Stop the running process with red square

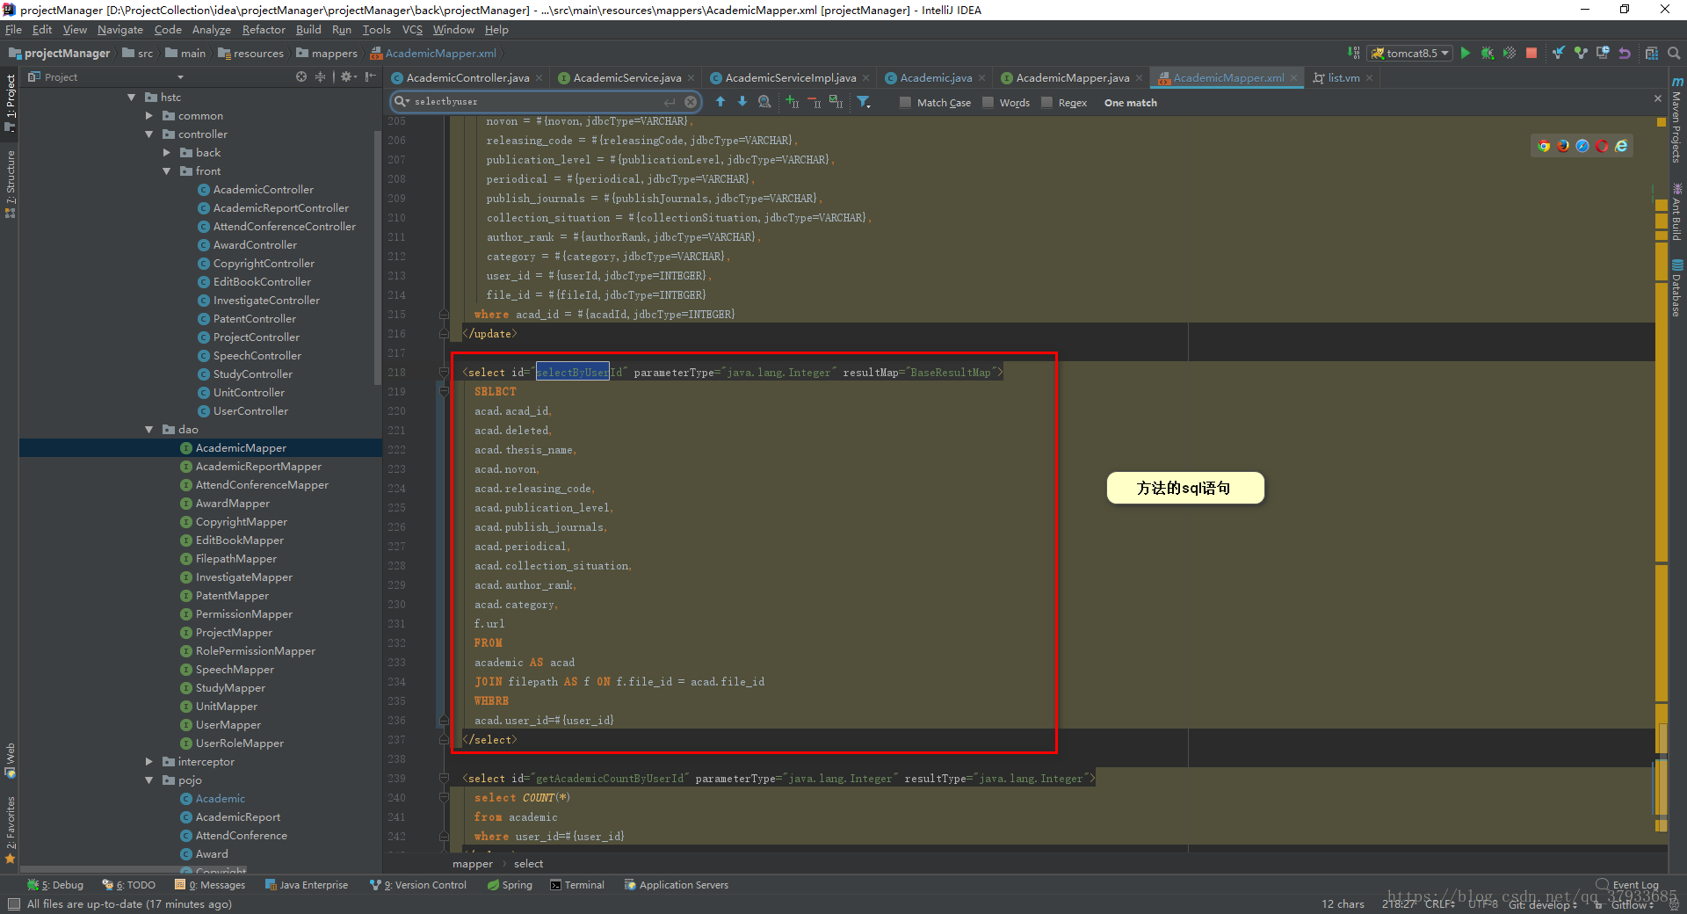click(x=1531, y=53)
